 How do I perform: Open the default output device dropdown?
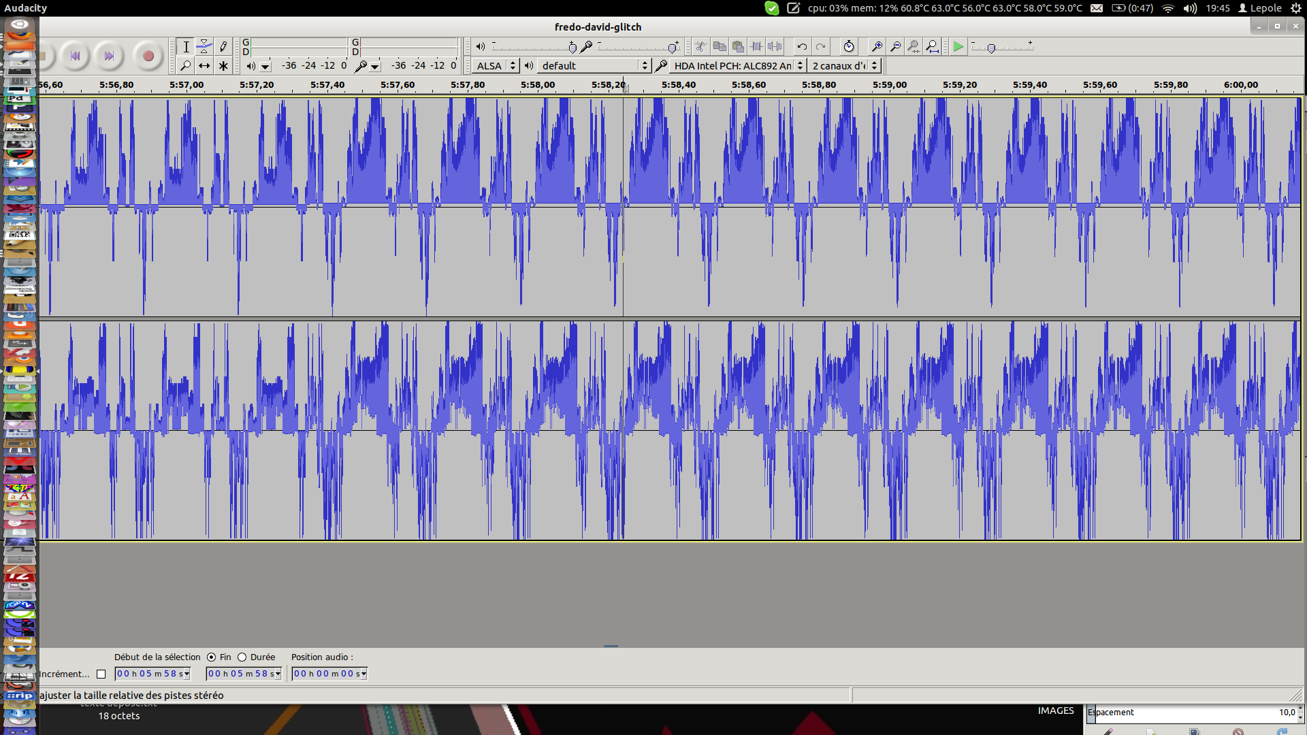pos(594,65)
